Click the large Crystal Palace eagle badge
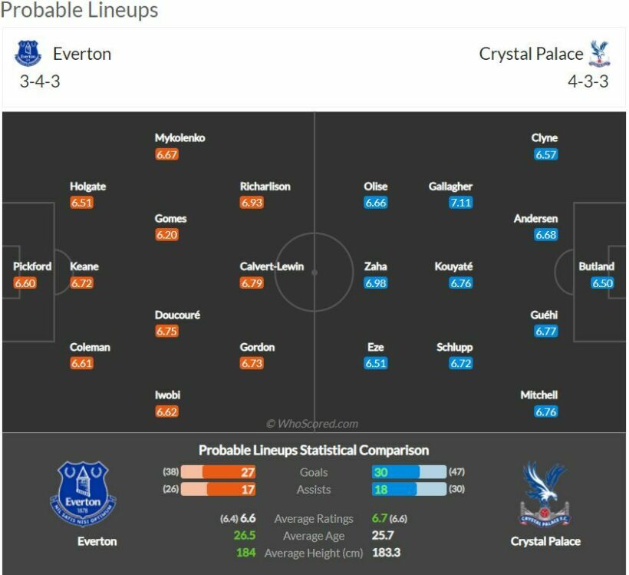The height and width of the screenshot is (575, 629). pyautogui.click(x=545, y=494)
